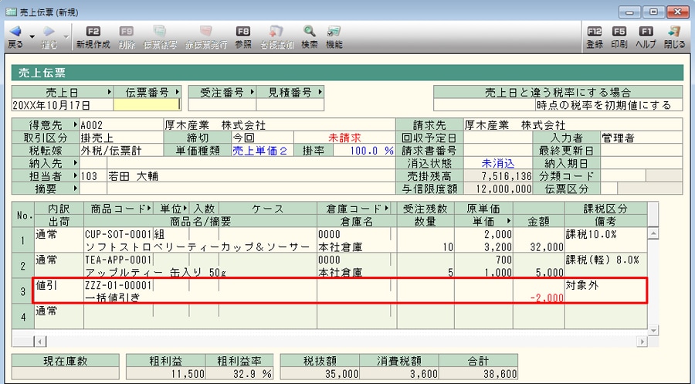Select row 3 product code ZZZ-01-00001
The height and width of the screenshot is (384, 695).
coord(118,285)
